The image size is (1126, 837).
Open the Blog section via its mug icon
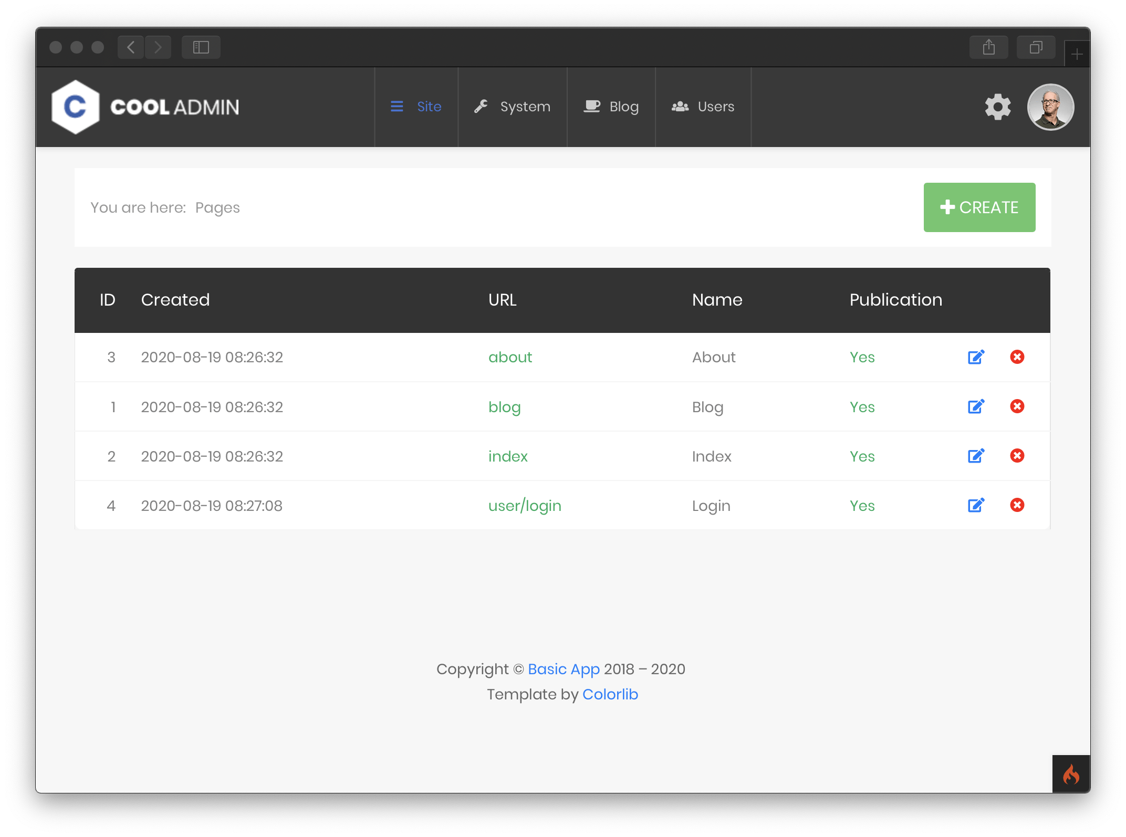[591, 107]
